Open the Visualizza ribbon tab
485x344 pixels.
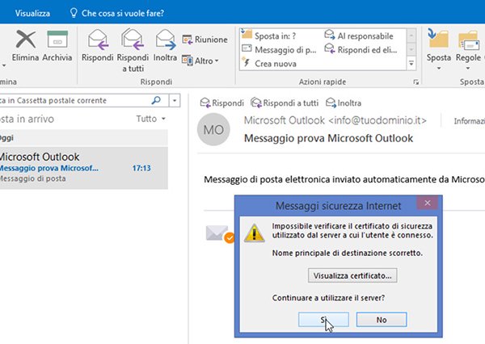coord(32,13)
